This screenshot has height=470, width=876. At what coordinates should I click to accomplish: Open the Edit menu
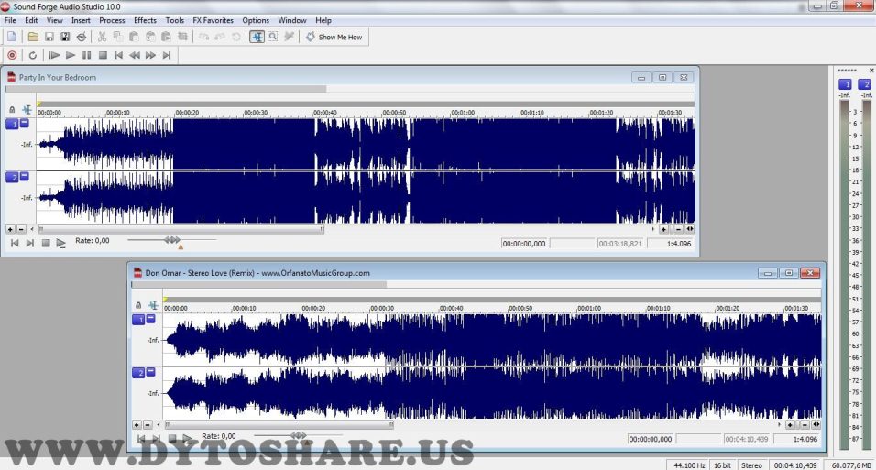tap(31, 20)
